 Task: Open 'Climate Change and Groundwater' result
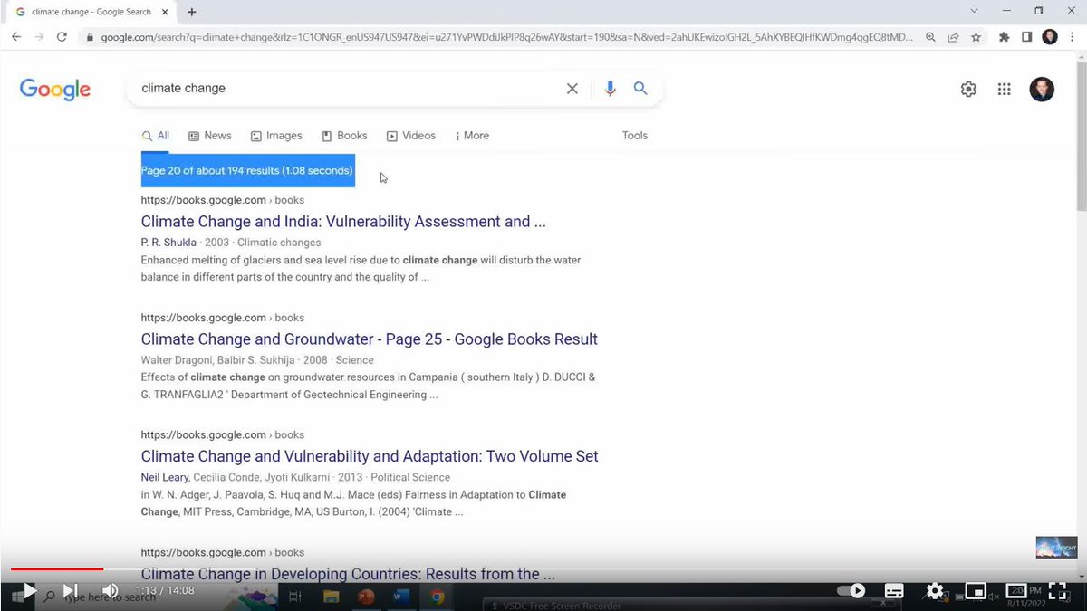click(370, 339)
